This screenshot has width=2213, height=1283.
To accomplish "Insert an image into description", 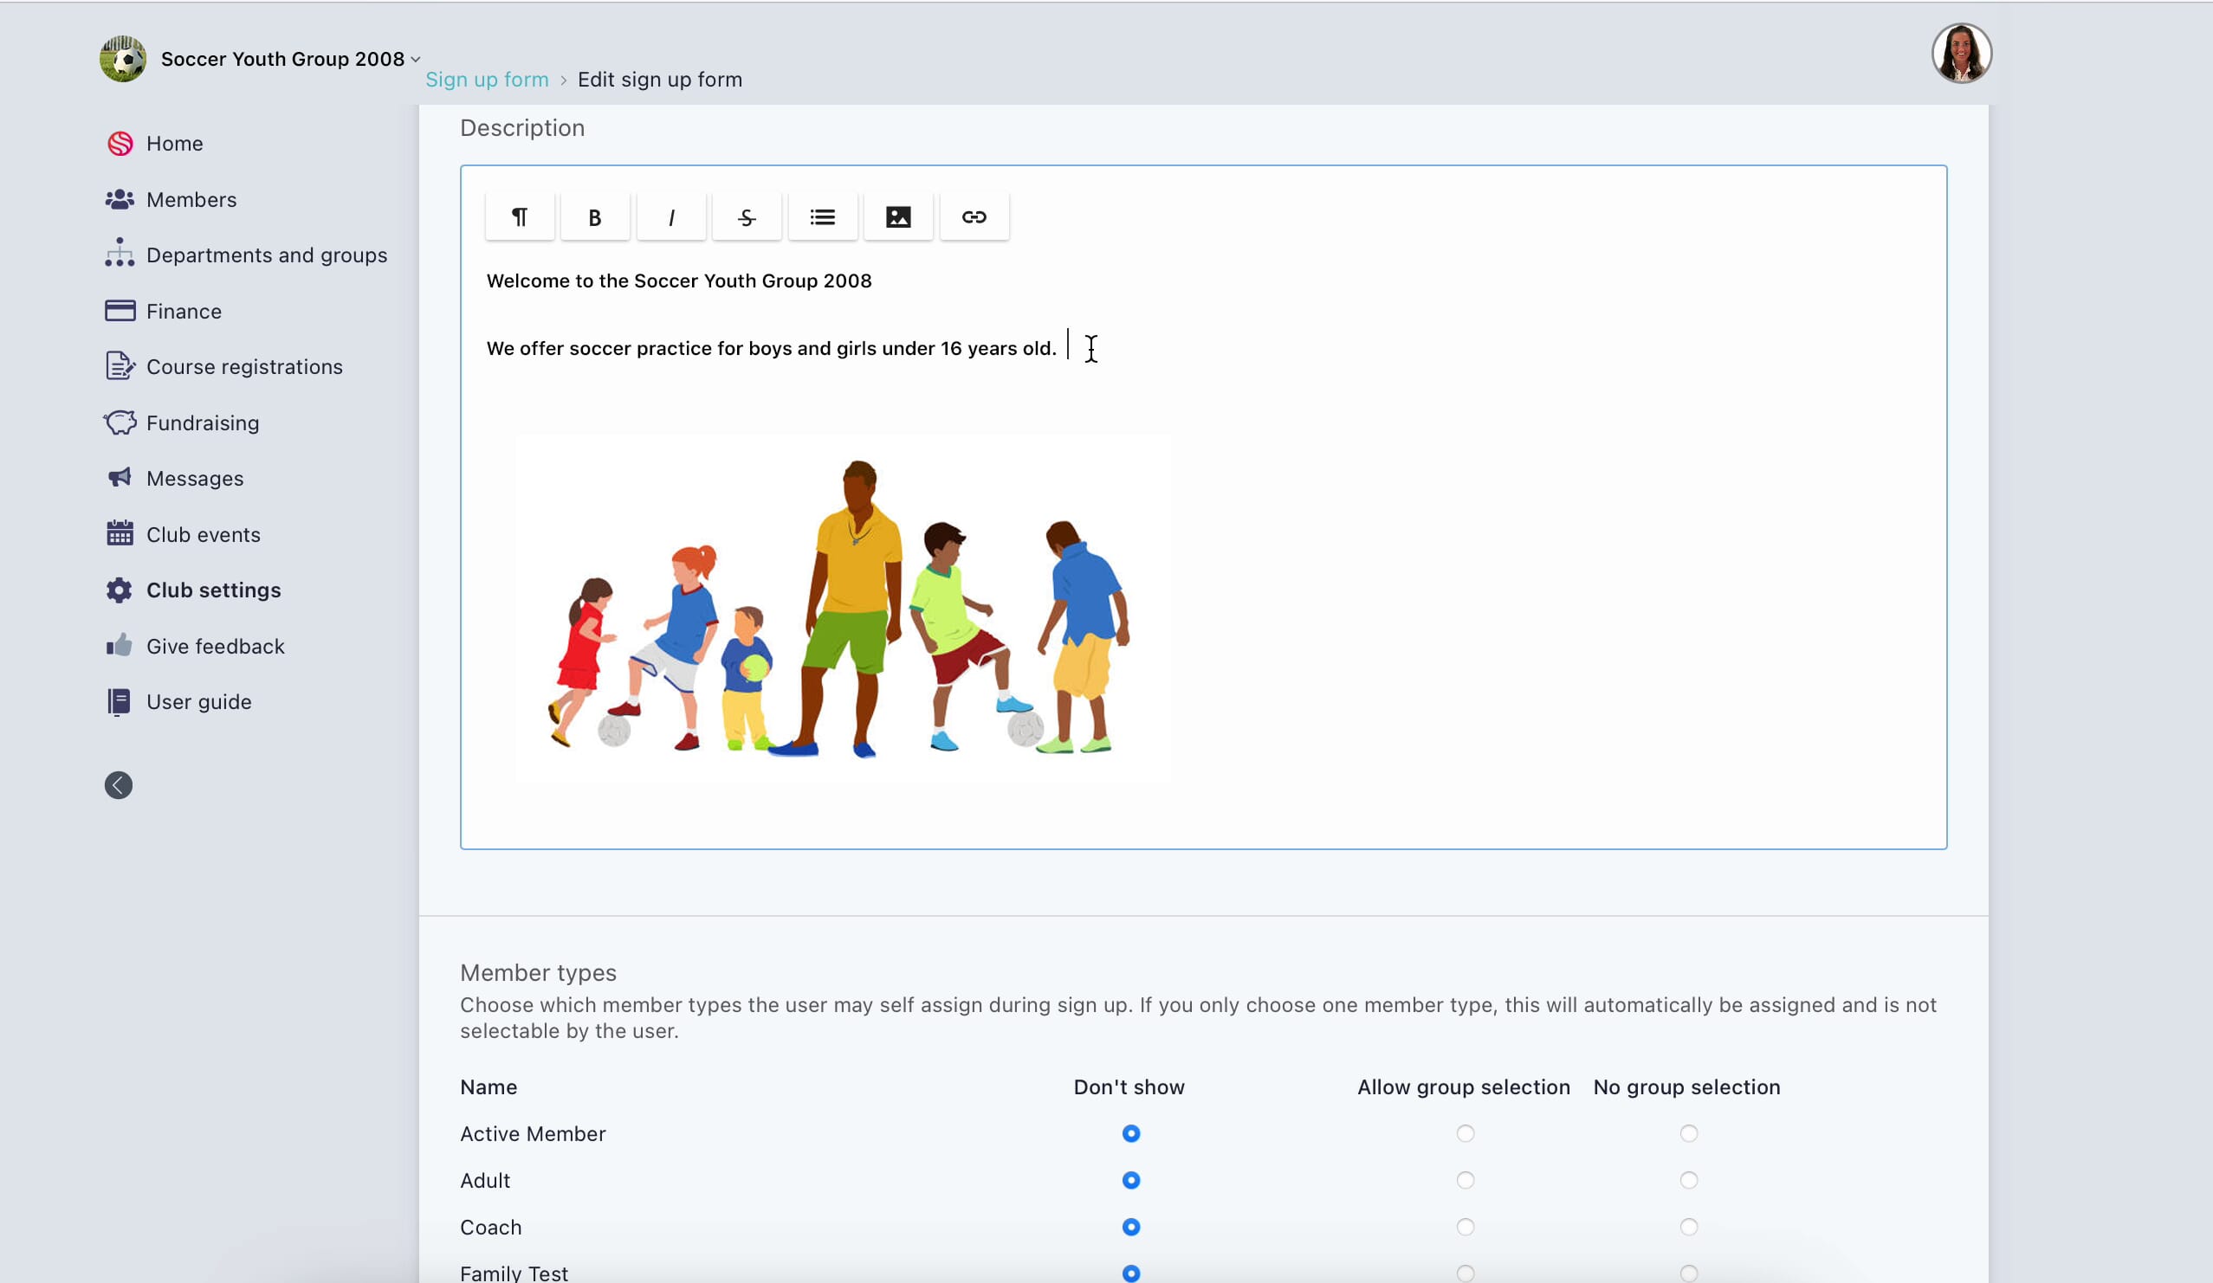I will [897, 216].
